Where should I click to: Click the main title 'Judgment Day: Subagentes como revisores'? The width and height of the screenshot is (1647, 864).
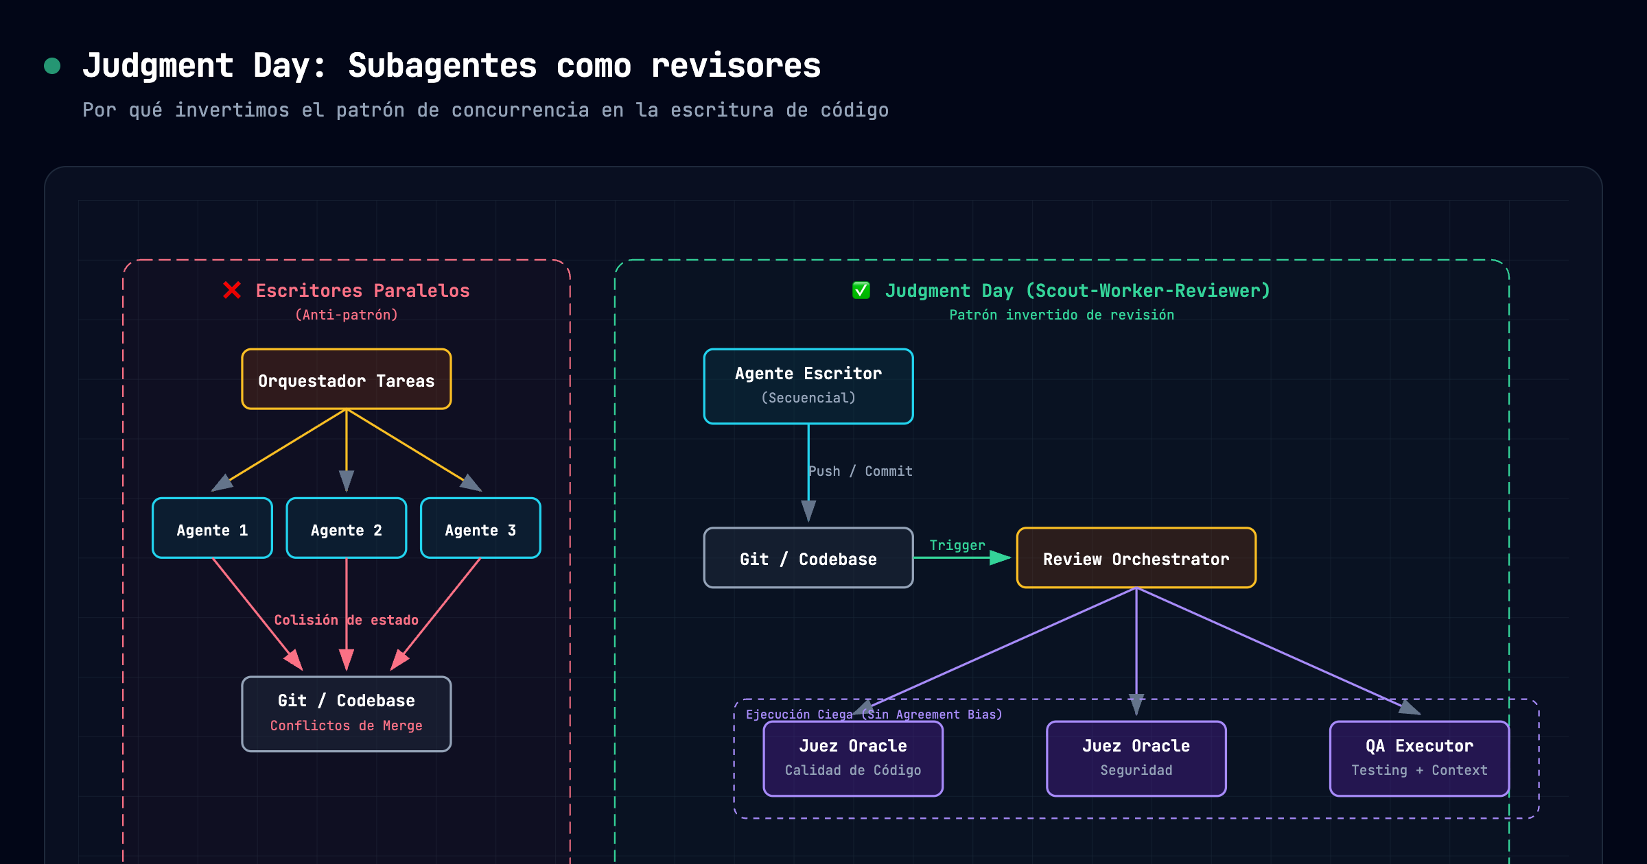pos(452,66)
